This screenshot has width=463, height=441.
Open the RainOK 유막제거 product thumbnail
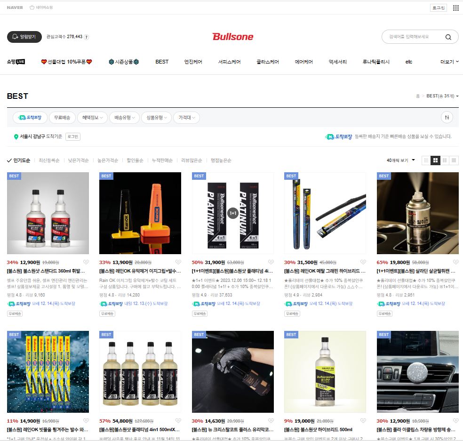click(x=140, y=213)
